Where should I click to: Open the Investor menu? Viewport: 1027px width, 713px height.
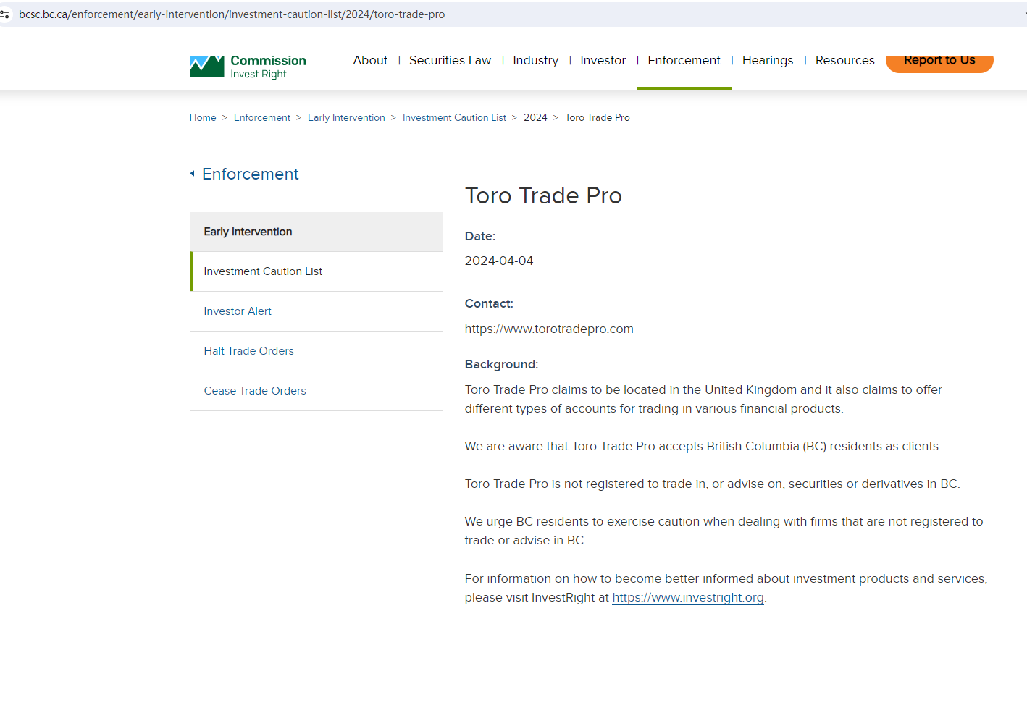tap(603, 61)
